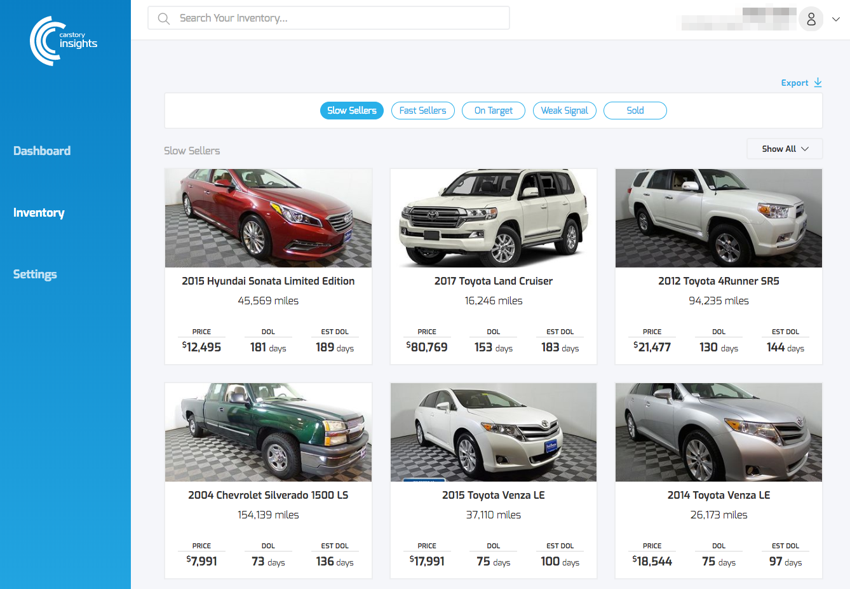
Task: Switch to On Target filter
Action: 494,111
